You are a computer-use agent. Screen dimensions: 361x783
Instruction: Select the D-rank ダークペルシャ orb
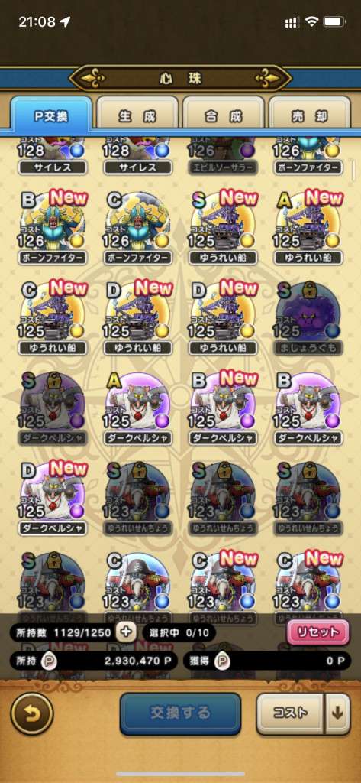(x=53, y=498)
